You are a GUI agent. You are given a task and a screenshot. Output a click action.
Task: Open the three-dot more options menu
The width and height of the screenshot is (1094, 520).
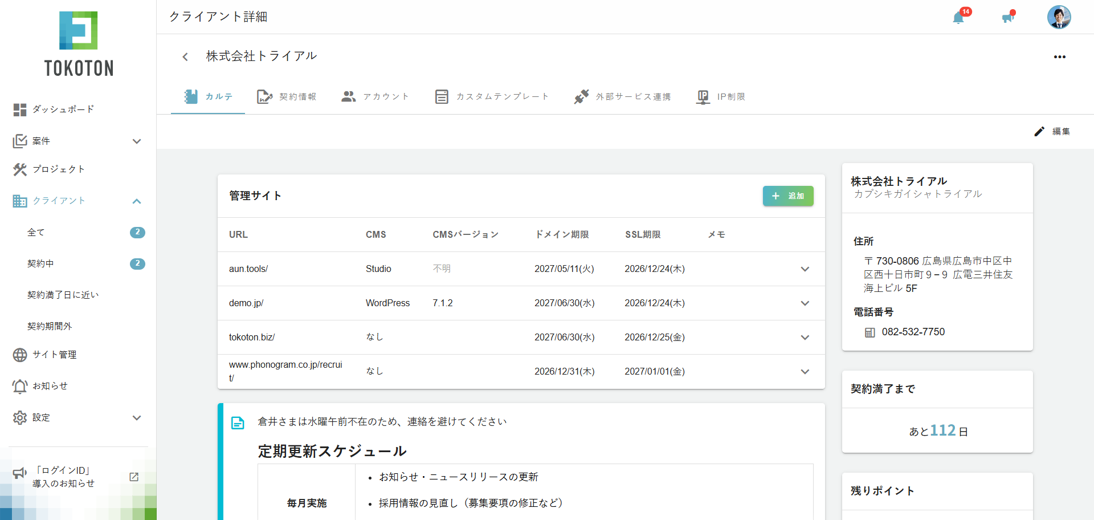pyautogui.click(x=1059, y=56)
